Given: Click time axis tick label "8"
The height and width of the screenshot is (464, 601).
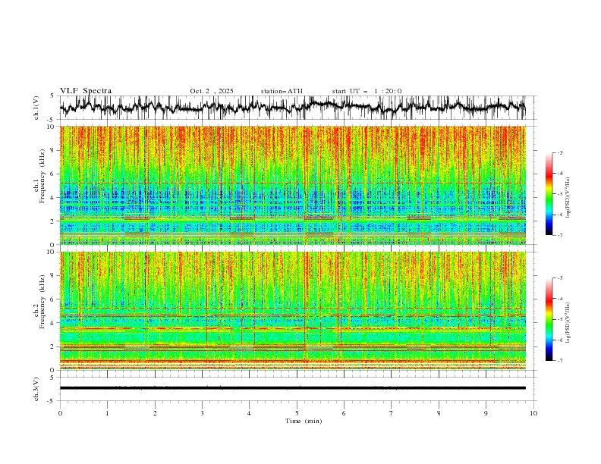Looking at the screenshot, I should 439,413.
